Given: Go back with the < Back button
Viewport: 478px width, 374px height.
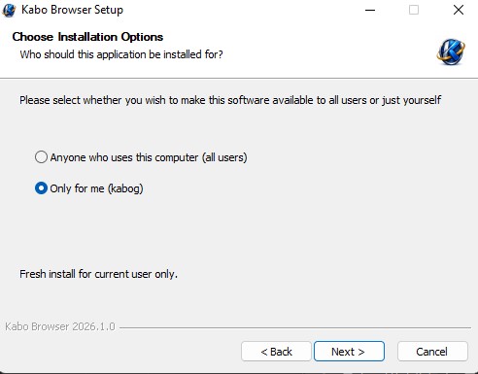Looking at the screenshot, I should click(276, 352).
